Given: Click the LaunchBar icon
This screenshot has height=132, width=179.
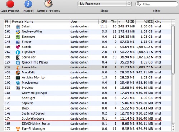Looking at the screenshot, I should pos(18,67).
